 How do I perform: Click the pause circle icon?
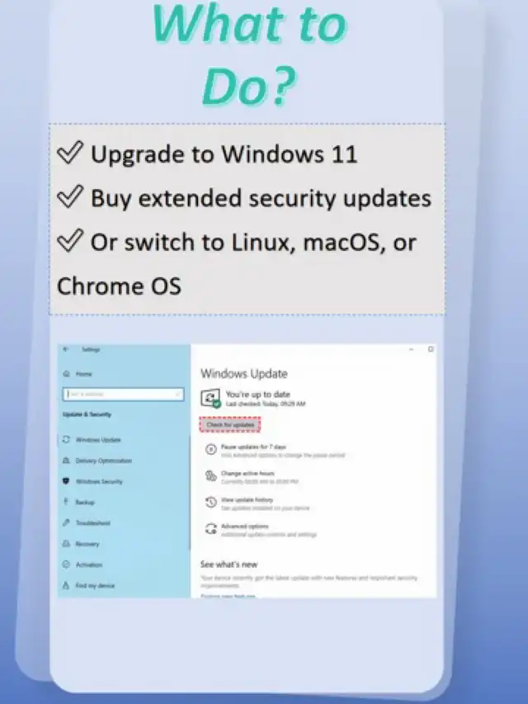[x=211, y=450]
